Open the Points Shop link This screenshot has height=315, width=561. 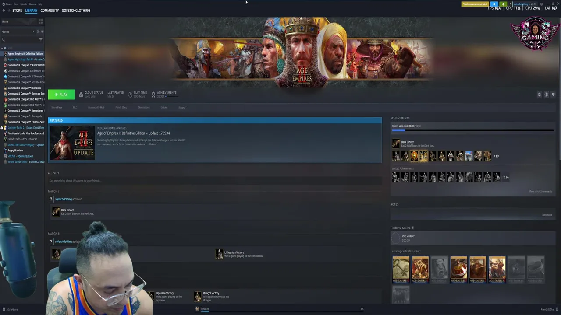tap(121, 107)
